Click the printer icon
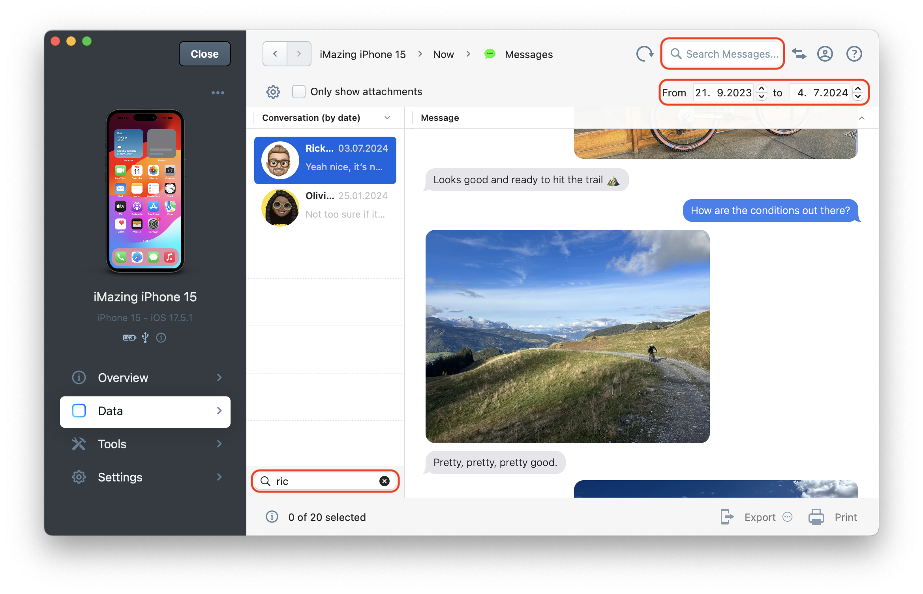The image size is (923, 594). (x=816, y=517)
